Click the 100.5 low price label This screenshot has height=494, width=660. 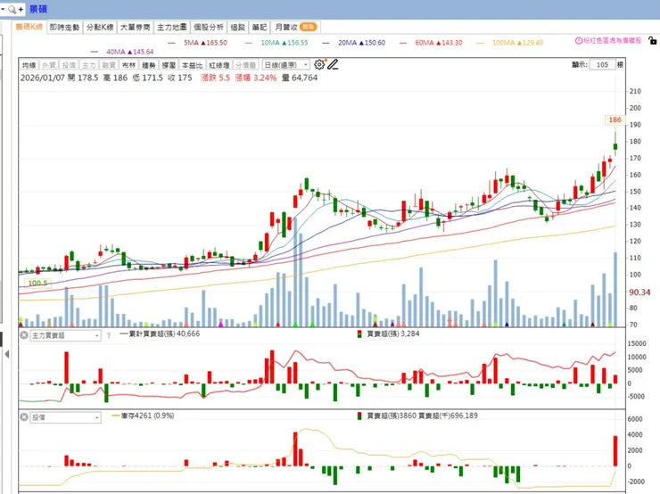37,284
